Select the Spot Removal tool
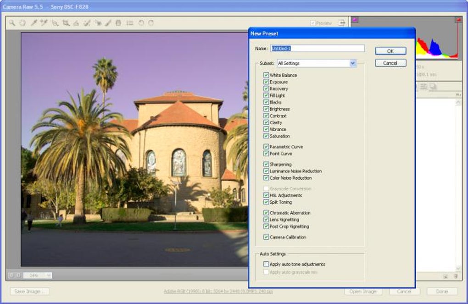 87,23
